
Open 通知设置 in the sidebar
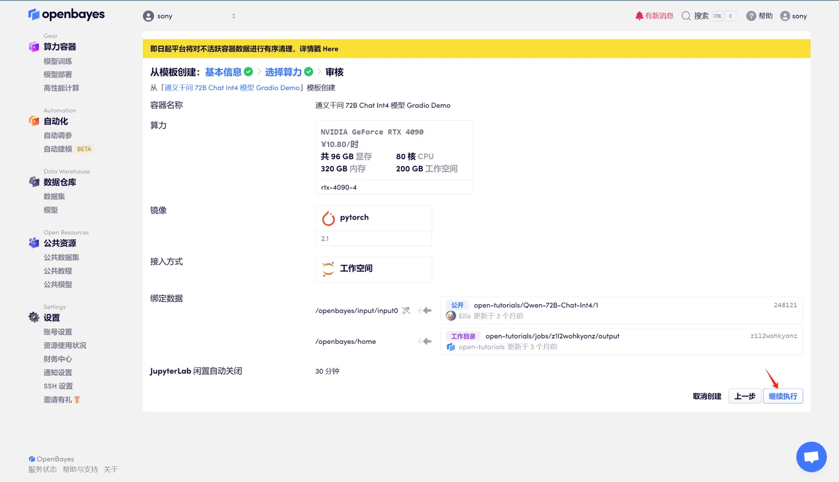pos(58,372)
